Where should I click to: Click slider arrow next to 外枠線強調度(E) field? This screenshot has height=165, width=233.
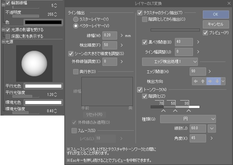[x=122, y=62]
